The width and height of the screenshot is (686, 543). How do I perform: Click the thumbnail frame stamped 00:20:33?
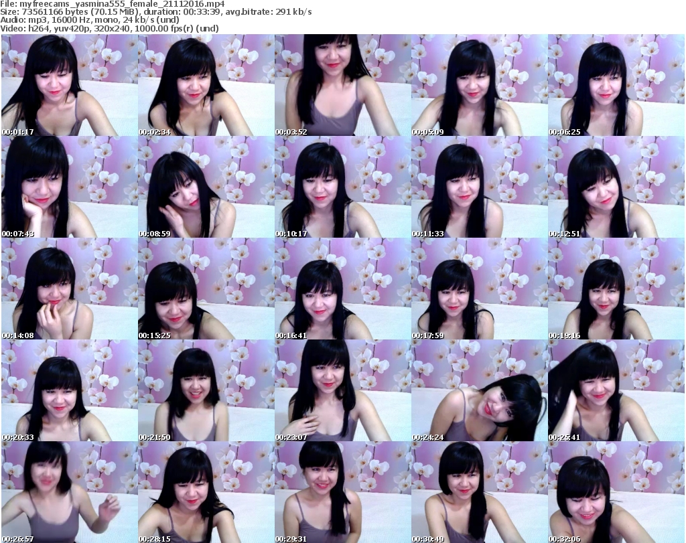(70, 390)
